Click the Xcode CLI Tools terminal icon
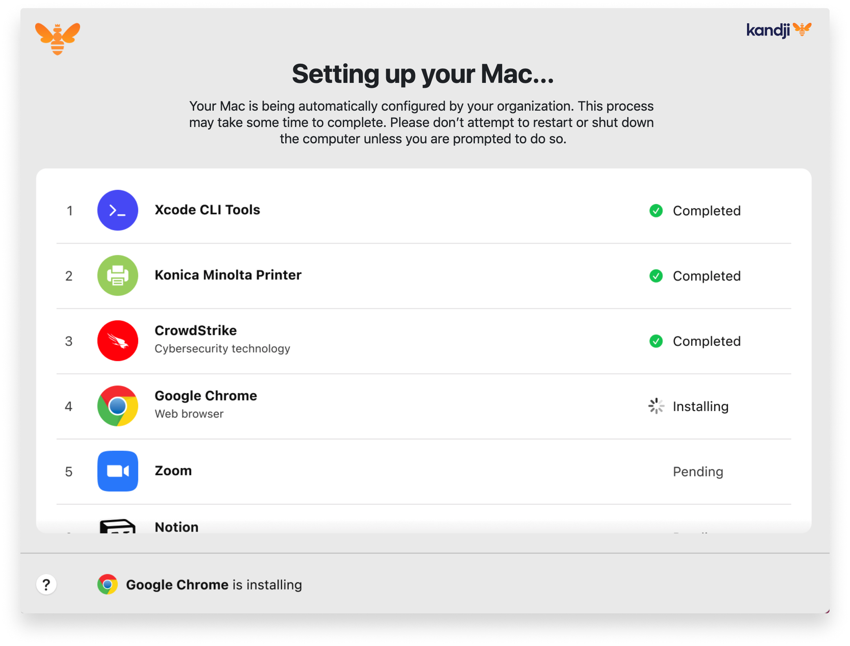The height and width of the screenshot is (646, 850). (x=118, y=210)
